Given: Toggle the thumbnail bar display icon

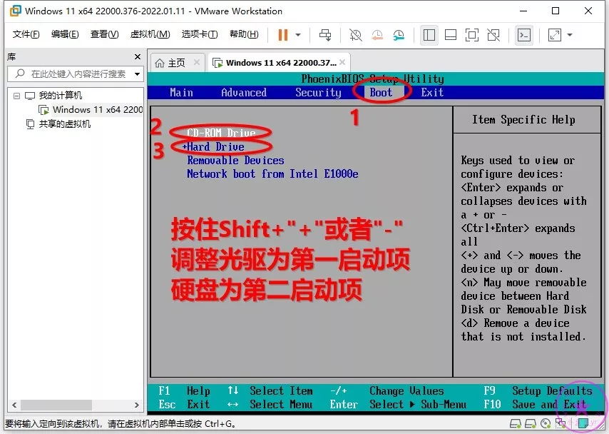Looking at the screenshot, I should (x=450, y=35).
